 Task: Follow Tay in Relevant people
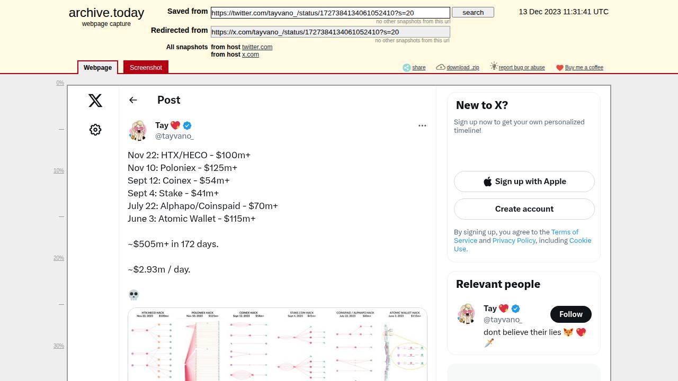pos(571,314)
